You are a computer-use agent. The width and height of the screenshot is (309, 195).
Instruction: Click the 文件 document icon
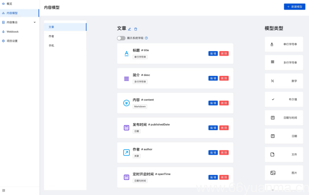tap(272, 154)
